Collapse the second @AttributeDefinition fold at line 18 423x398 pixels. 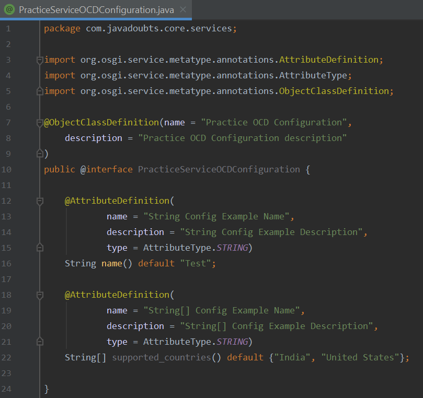point(39,294)
